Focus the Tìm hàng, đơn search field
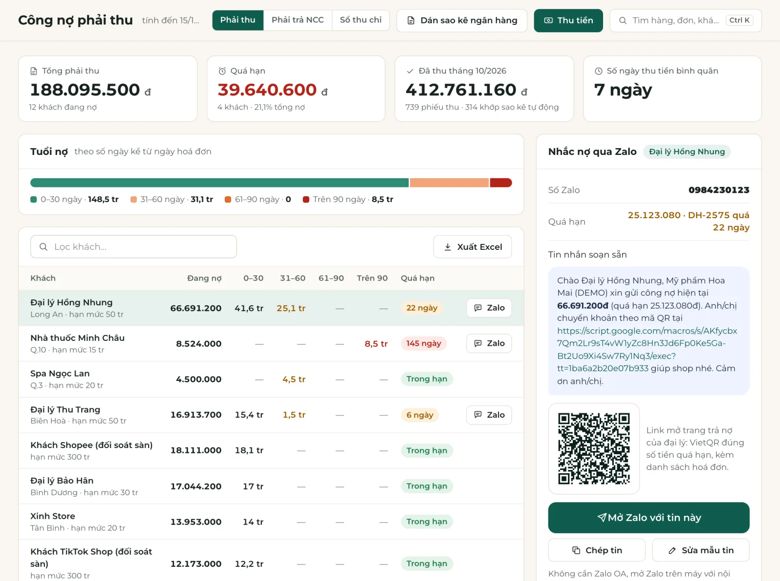The width and height of the screenshot is (780, 581). pyautogui.click(x=685, y=20)
